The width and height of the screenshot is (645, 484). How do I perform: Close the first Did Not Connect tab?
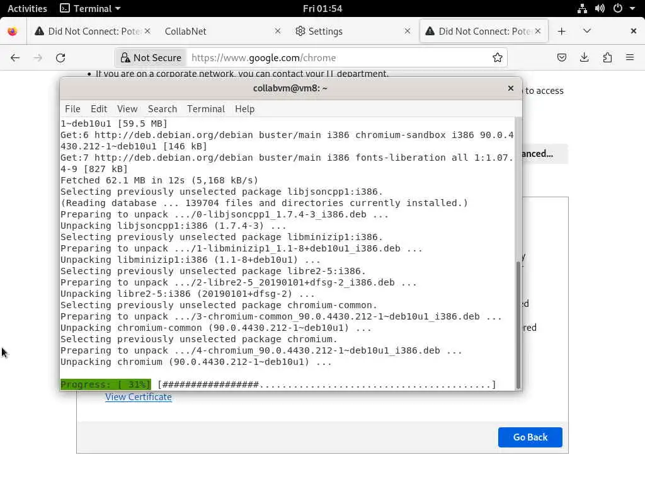[147, 32]
